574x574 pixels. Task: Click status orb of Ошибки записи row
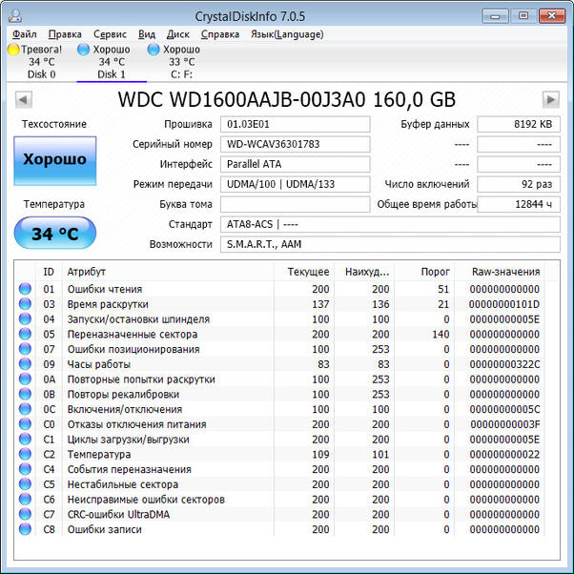pyautogui.click(x=25, y=529)
